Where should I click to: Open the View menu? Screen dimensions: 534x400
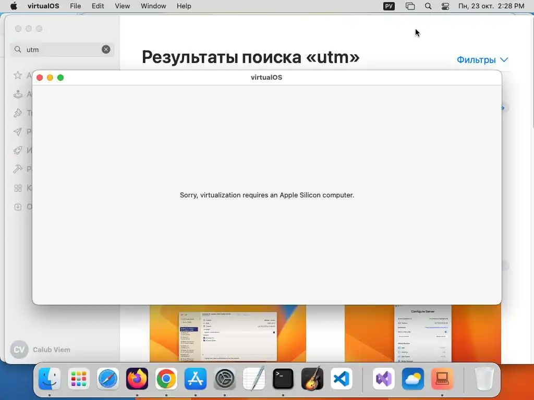pos(122,6)
